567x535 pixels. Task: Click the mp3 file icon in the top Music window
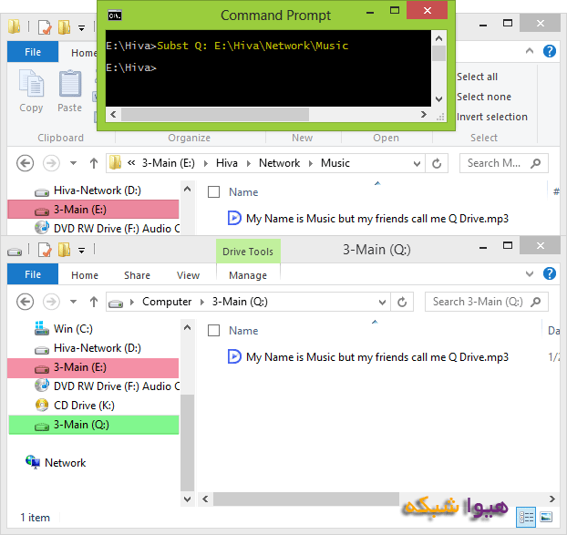click(x=234, y=218)
